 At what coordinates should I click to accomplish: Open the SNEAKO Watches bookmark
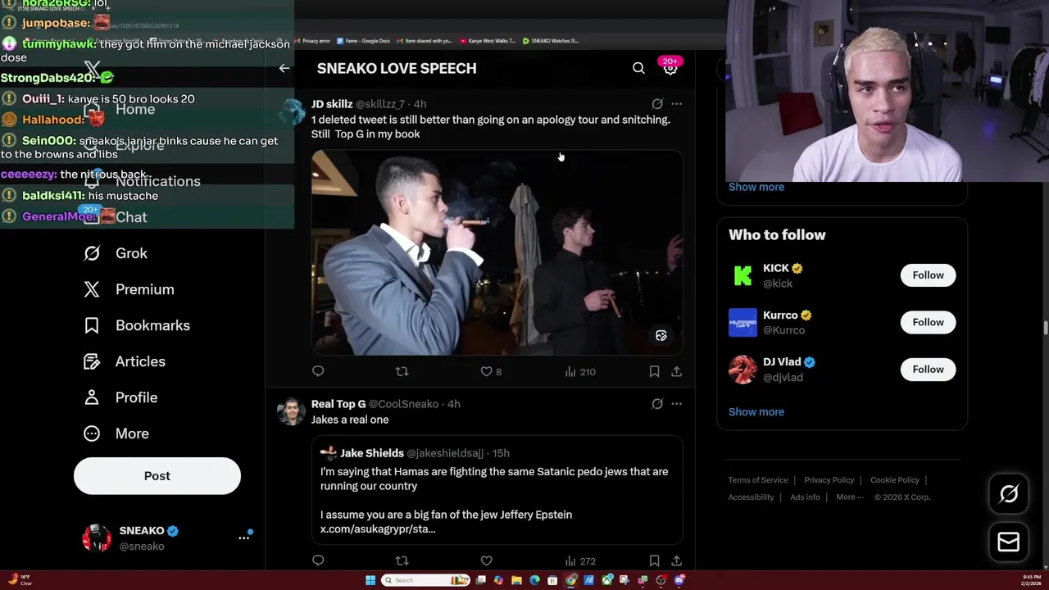(551, 40)
